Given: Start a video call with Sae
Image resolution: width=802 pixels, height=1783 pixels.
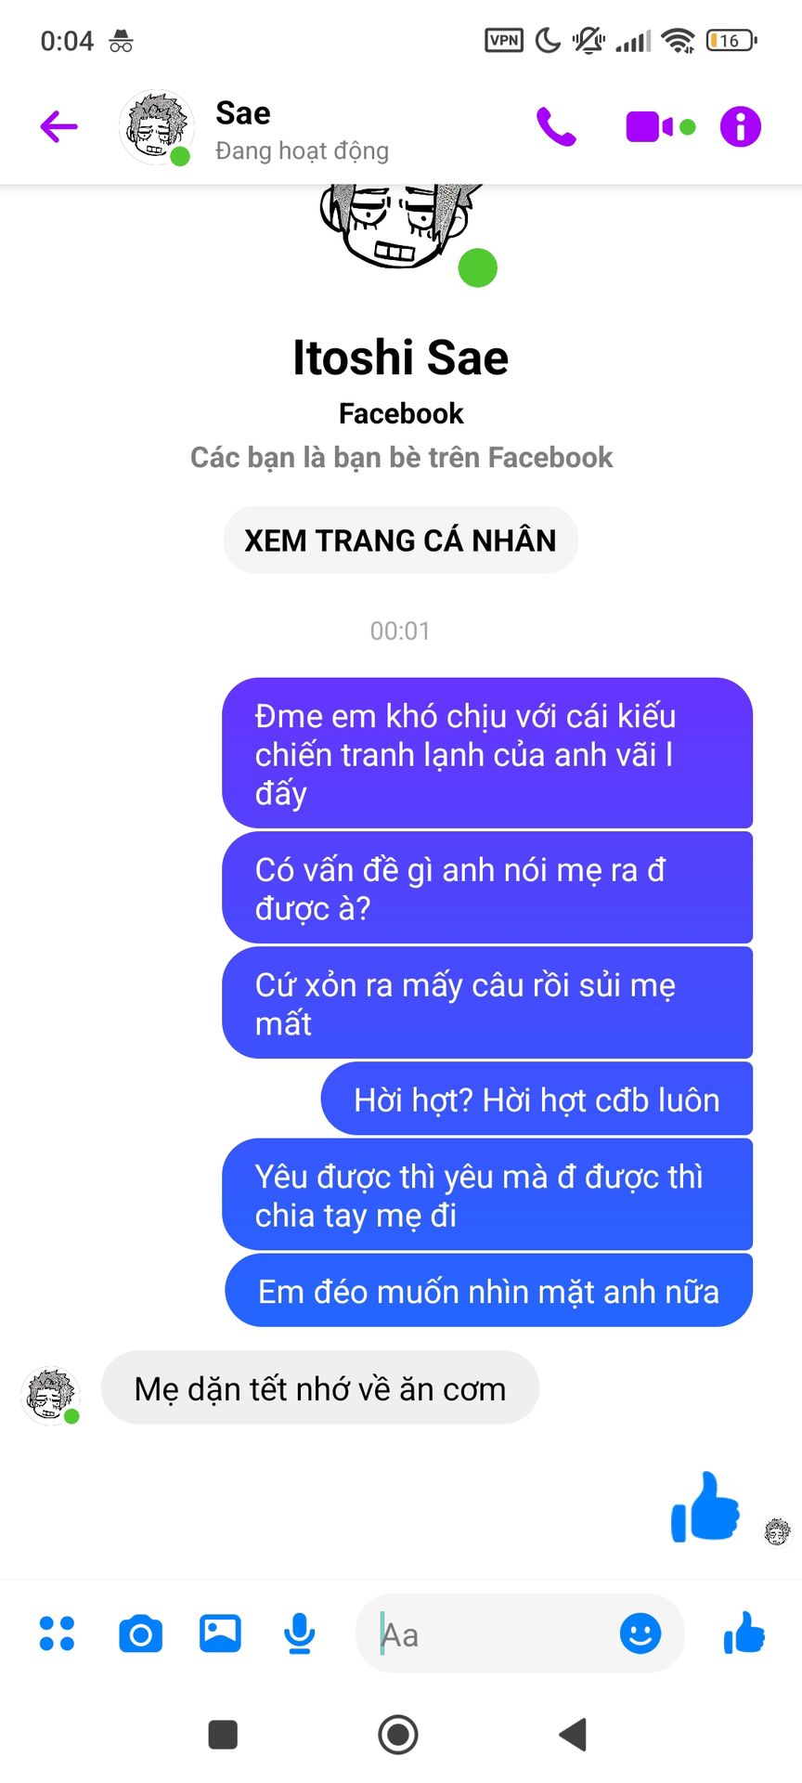Looking at the screenshot, I should (x=659, y=127).
